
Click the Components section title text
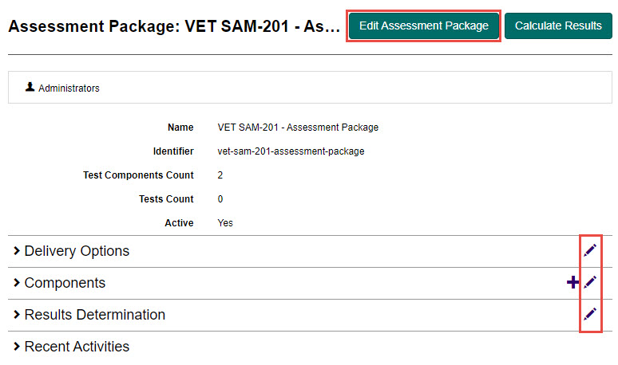(65, 283)
